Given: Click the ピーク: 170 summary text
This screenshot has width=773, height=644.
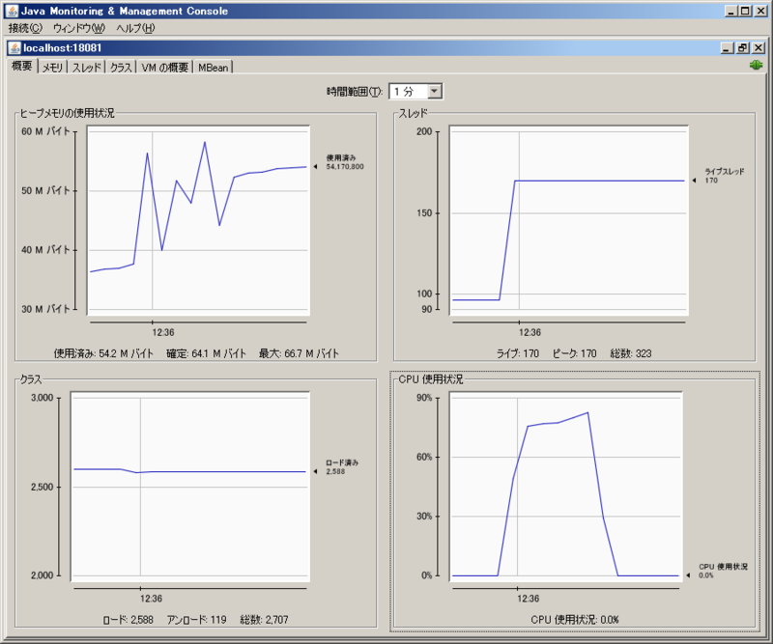Looking at the screenshot, I should [574, 353].
